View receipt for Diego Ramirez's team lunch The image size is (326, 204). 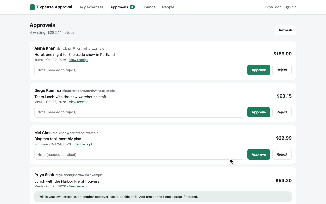coord(78,102)
